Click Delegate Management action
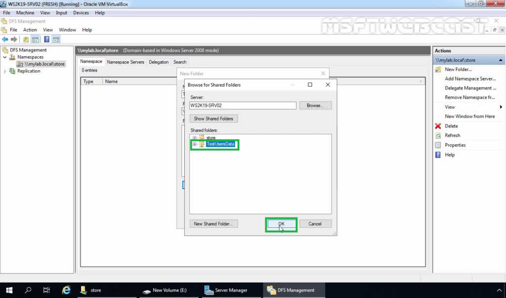Viewport: 506px width, 298px height. point(470,88)
